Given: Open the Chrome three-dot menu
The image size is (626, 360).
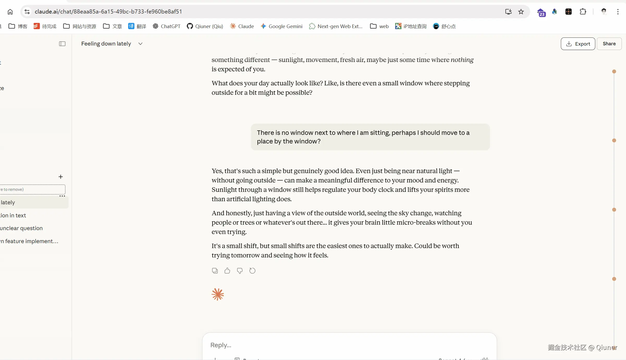Looking at the screenshot, I should pyautogui.click(x=618, y=12).
